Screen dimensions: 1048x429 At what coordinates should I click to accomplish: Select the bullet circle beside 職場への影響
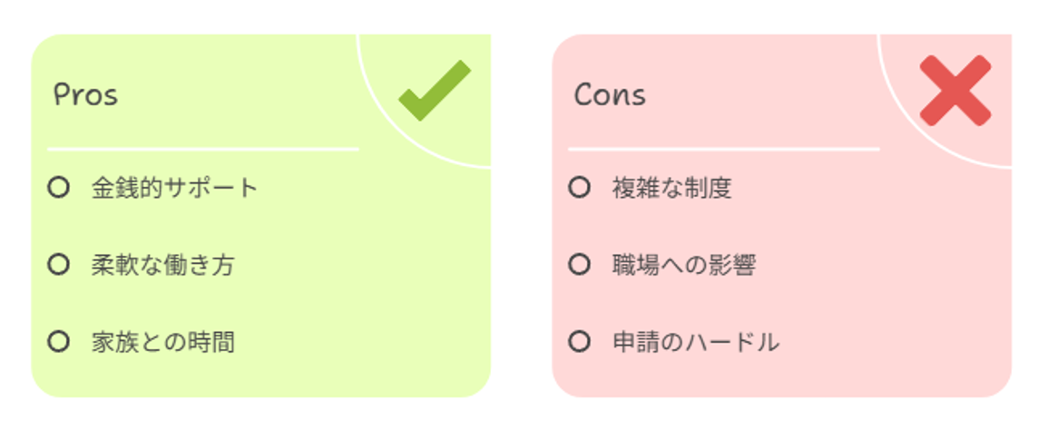pos(580,265)
